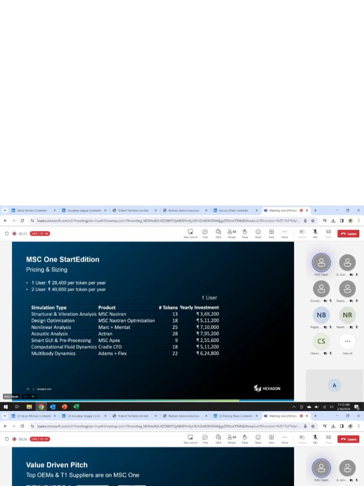Switch to the (2) Anudeep Vaggar LinkedIn tab
This screenshot has height=486, width=364.
(84, 416)
